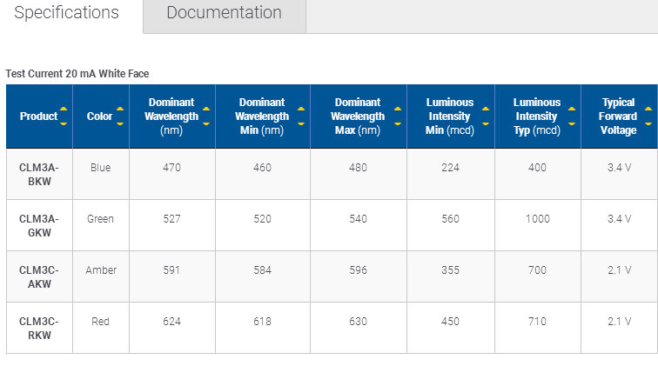Click the 224 luminous intensity value

coord(450,168)
